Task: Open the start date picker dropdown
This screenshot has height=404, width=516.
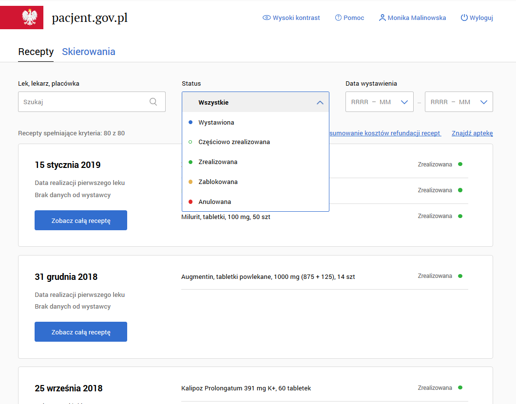Action: pyautogui.click(x=404, y=102)
